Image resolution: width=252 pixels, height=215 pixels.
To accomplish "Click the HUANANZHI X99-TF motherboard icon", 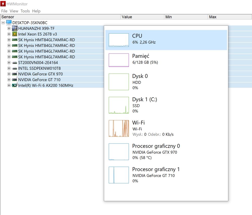I will point(15,28).
